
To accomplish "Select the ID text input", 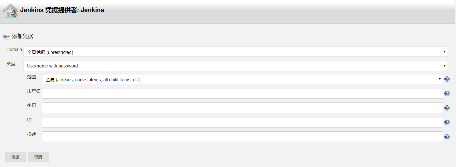I will click(242, 122).
